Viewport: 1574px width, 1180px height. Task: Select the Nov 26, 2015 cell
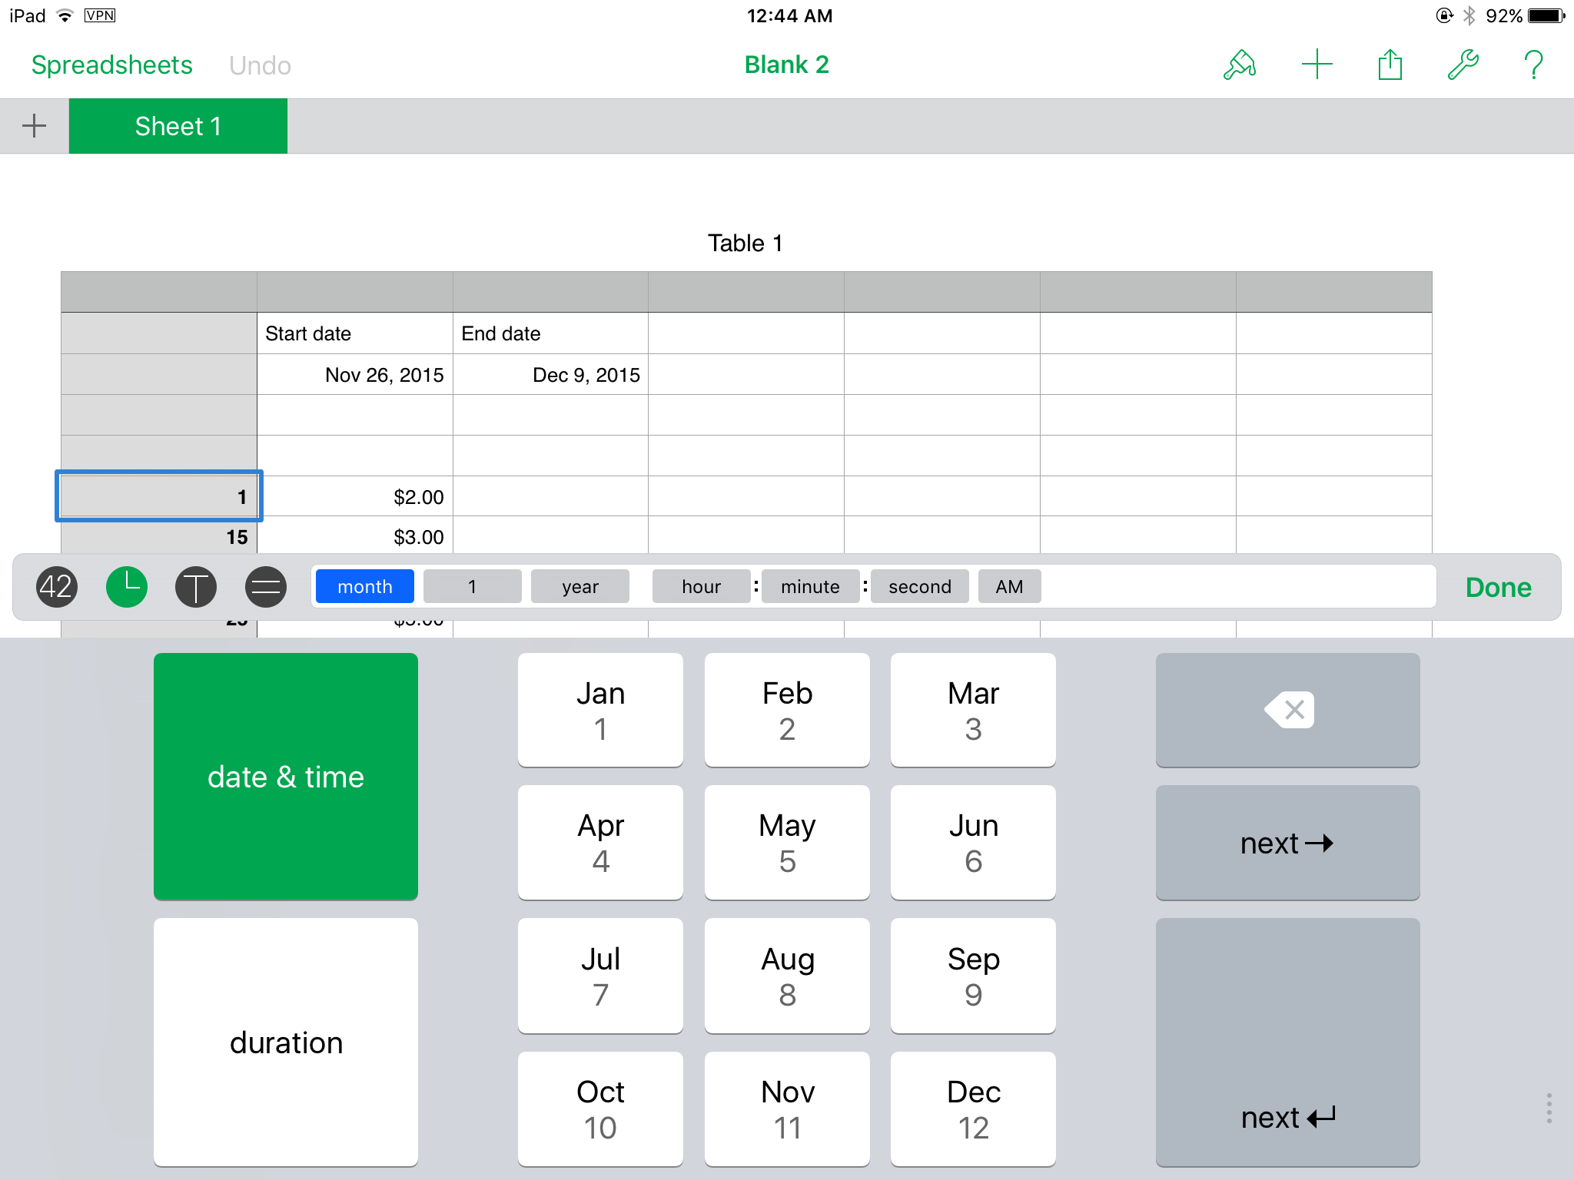(x=355, y=374)
